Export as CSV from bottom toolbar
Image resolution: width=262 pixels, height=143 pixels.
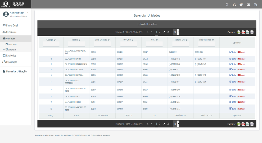pyautogui.click(x=248, y=124)
